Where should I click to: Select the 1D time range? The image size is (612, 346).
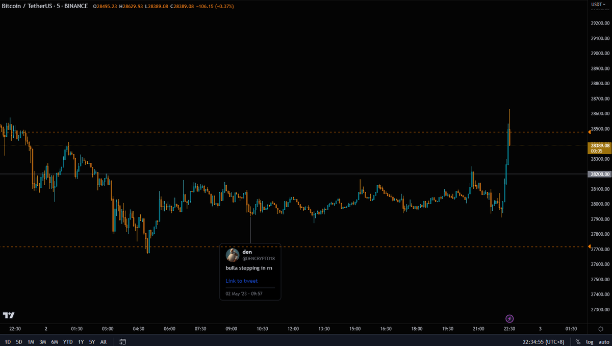[8, 342]
